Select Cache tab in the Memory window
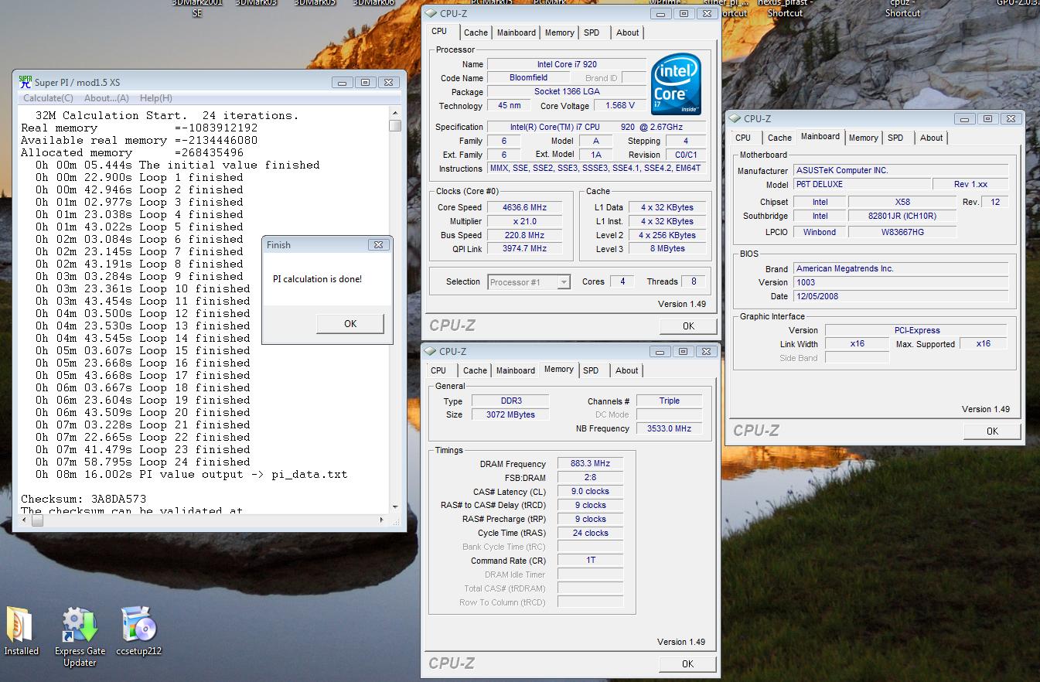Screen dimensions: 1040x682 tap(475, 370)
